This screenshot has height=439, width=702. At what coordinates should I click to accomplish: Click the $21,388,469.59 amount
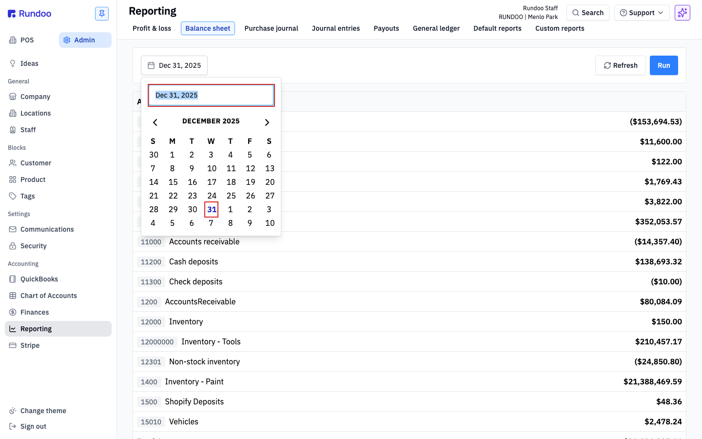click(652, 381)
